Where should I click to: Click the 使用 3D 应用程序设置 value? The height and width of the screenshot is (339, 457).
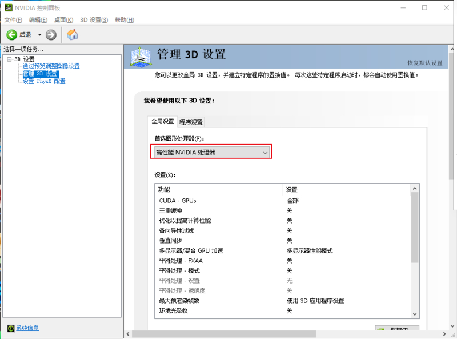click(x=315, y=301)
